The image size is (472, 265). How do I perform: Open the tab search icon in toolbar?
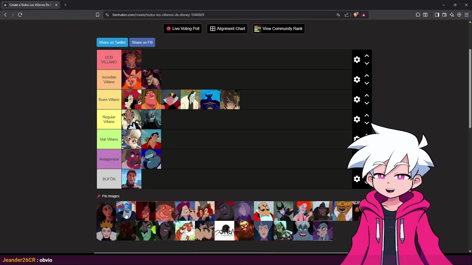(x=425, y=15)
